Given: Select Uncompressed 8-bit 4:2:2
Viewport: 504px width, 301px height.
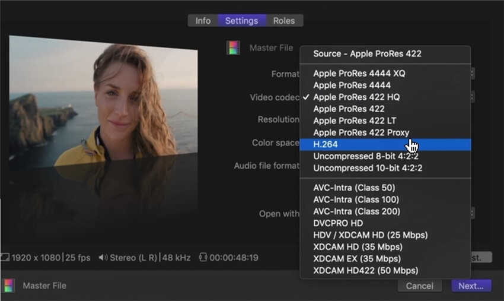Looking at the screenshot, I should click(x=385, y=157).
